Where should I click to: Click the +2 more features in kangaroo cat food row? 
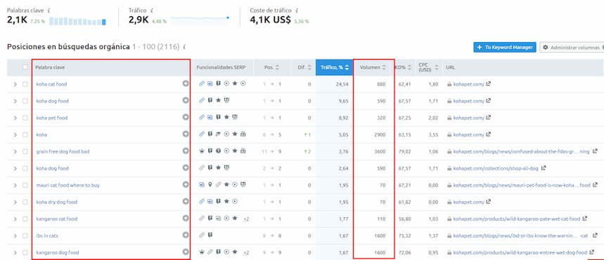[x=246, y=219]
